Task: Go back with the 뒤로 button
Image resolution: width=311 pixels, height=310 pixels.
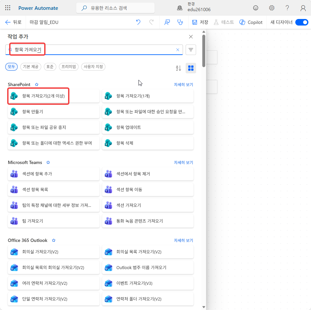Action: tap(13, 22)
